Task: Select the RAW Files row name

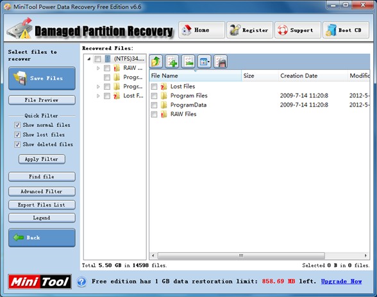Action: (x=183, y=114)
